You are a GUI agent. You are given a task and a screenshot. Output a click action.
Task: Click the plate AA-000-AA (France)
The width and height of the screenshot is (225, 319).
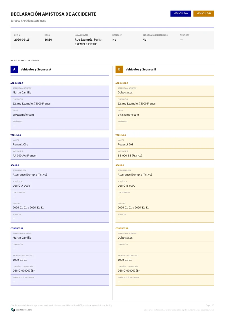(25, 156)
